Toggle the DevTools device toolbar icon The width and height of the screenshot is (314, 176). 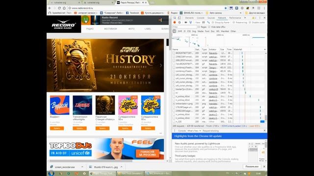[x=179, y=18]
